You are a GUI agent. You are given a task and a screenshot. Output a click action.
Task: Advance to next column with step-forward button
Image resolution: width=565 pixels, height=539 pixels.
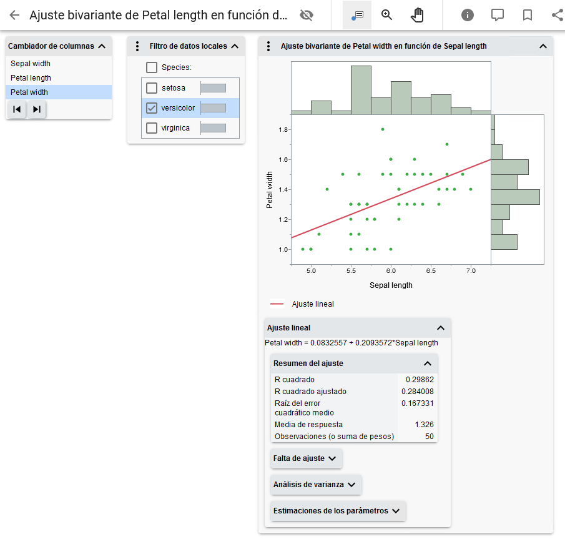tap(37, 109)
